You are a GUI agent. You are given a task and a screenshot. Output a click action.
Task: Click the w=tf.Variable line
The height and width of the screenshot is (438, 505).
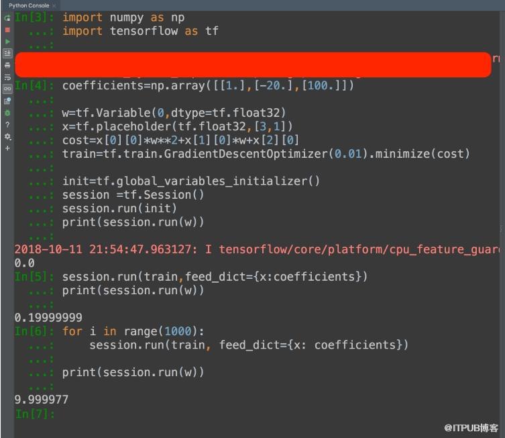click(174, 113)
